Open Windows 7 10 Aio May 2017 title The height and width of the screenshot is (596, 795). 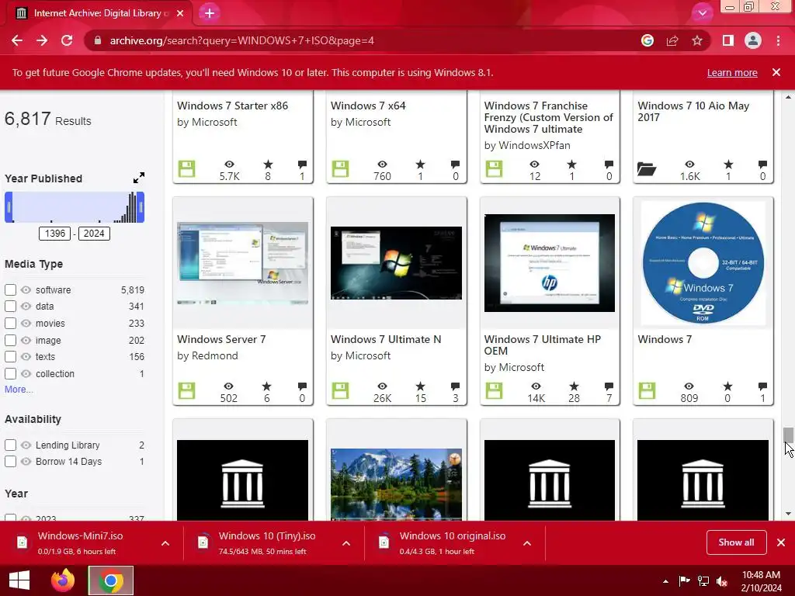click(x=693, y=112)
